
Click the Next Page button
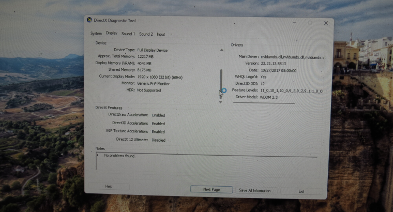pos(211,189)
